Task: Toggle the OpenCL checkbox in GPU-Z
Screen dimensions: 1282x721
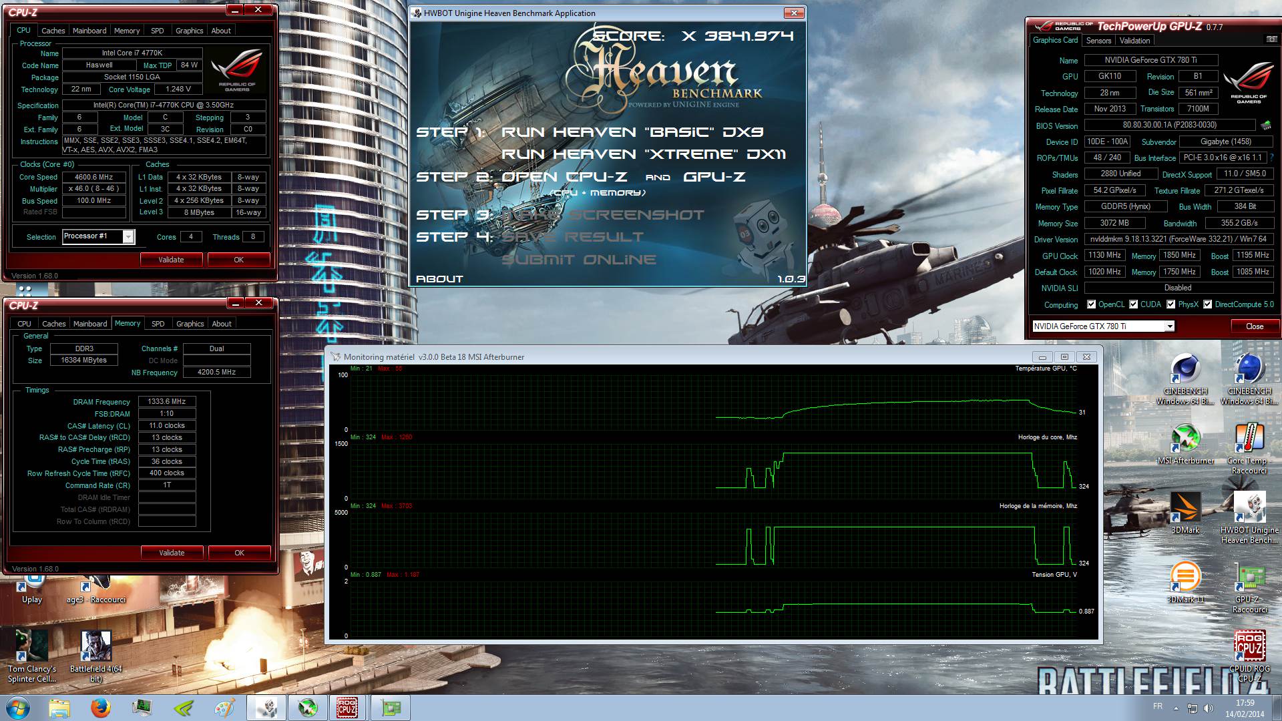Action: [1092, 304]
